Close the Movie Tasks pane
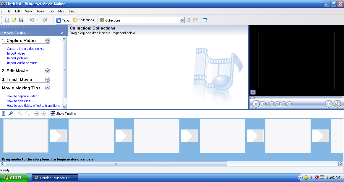 62,33
